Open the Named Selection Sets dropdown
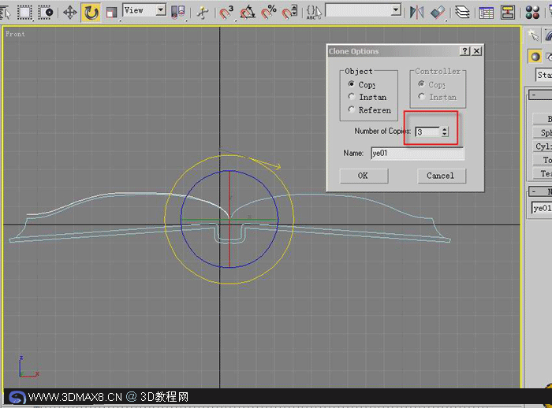This screenshot has width=552, height=408. click(397, 10)
